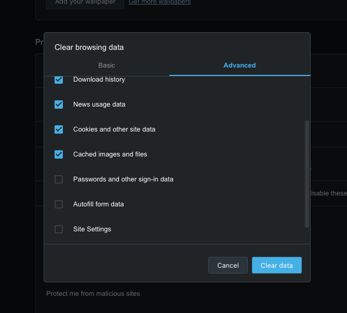Screen dimensions: 347x313
Task: Click the Add your wallpaper button
Action: click(x=85, y=3)
